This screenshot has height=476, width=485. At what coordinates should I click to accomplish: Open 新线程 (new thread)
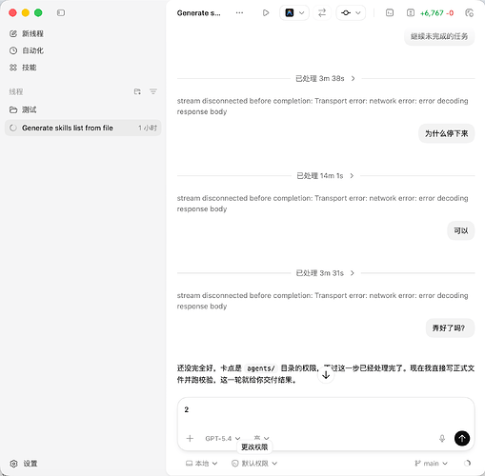point(27,33)
